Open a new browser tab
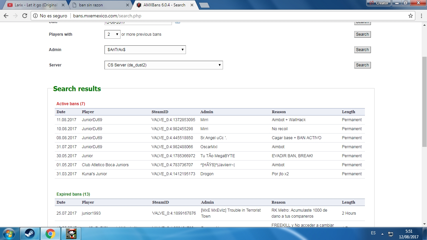Viewport: 427px width, 240px height. pos(204,5)
